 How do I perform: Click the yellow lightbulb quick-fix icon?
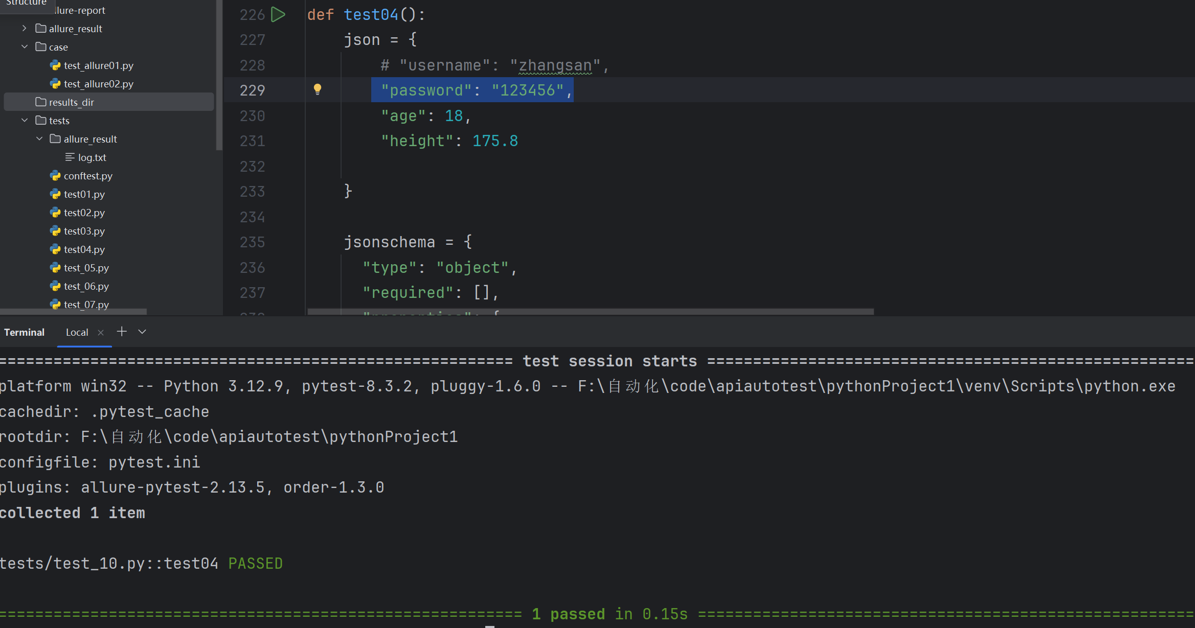pos(318,89)
